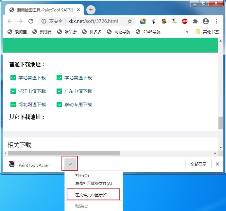This screenshot has width=226, height=211.
Task: Close the downloads bar with X
Action: pyautogui.click(x=217, y=164)
